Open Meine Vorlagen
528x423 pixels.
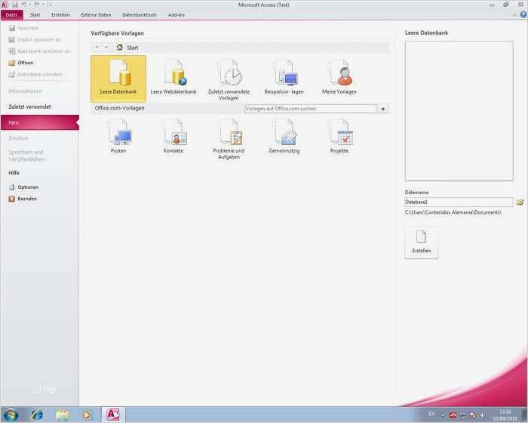pos(339,78)
